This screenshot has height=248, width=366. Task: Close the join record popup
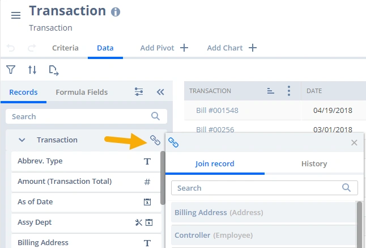click(x=354, y=142)
